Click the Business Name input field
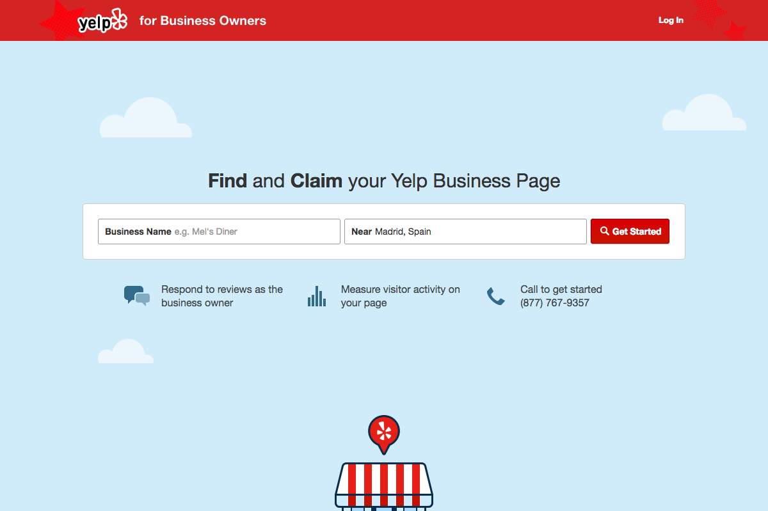 pos(219,232)
